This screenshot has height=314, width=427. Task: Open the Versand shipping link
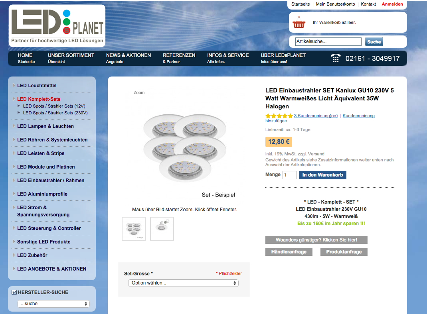coord(316,154)
